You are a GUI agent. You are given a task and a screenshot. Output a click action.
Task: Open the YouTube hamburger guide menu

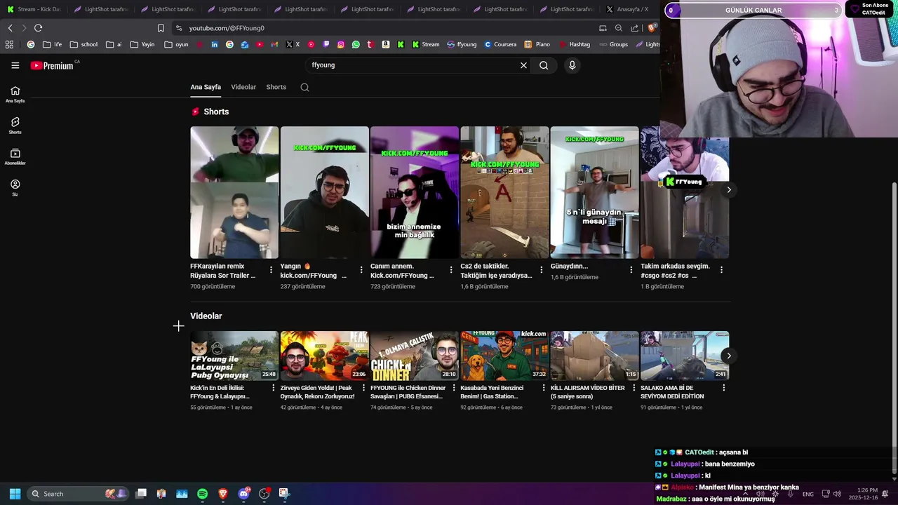15,65
